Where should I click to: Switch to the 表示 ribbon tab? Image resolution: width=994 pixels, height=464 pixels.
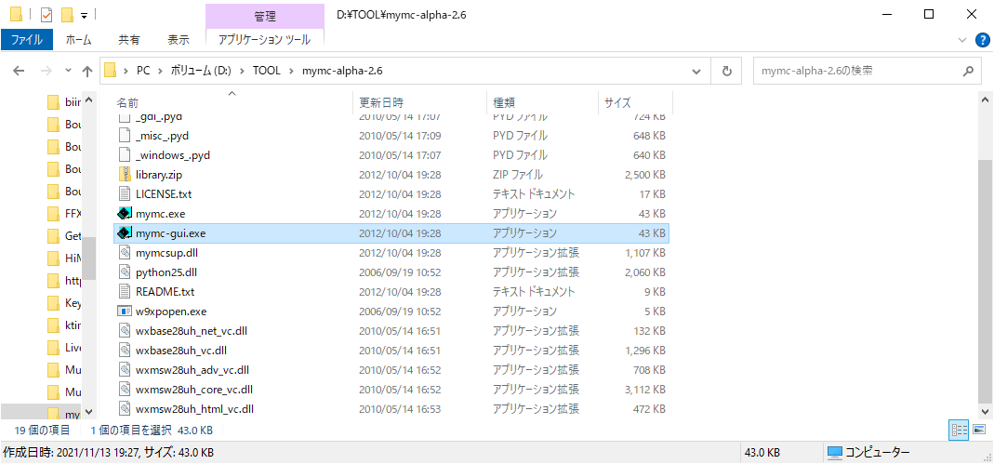178,40
